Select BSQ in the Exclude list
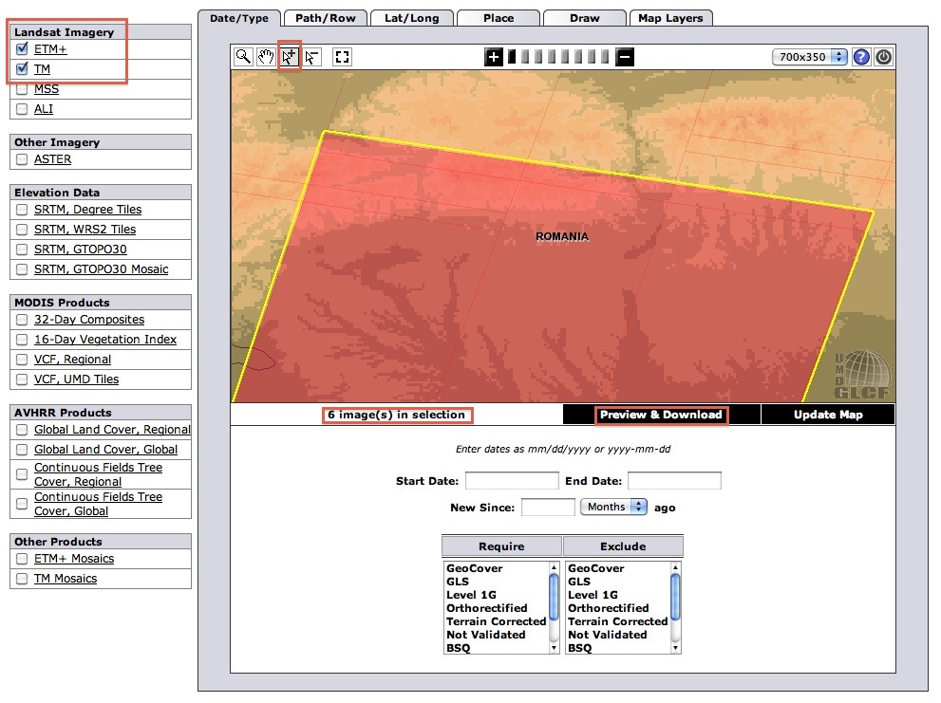The height and width of the screenshot is (703, 941). click(x=580, y=648)
